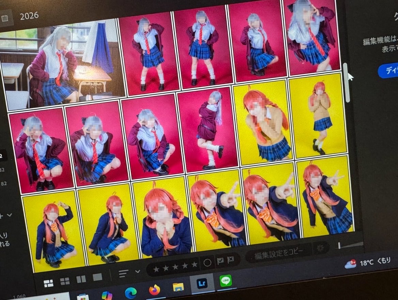Expand the sort options chevron

pos(138,271)
